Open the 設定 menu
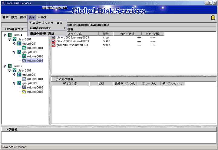The image size is (218, 150). [x=14, y=17]
